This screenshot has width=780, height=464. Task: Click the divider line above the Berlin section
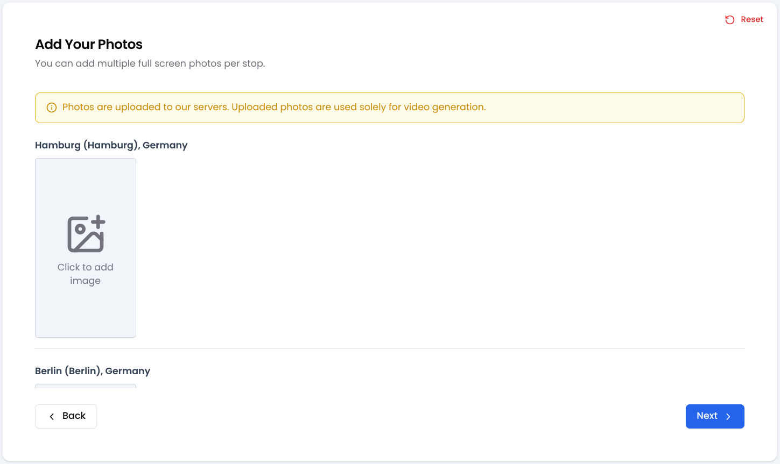coord(389,348)
